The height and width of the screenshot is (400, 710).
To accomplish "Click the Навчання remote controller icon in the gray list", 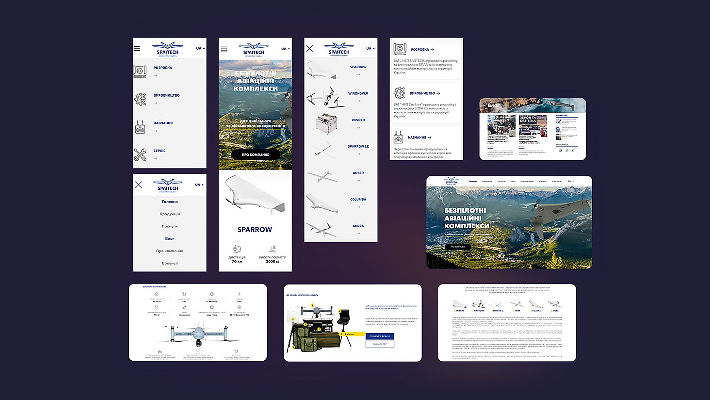I will click(x=140, y=127).
